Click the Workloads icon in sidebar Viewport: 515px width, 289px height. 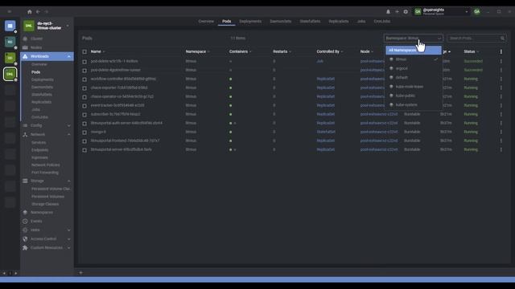(x=25, y=56)
